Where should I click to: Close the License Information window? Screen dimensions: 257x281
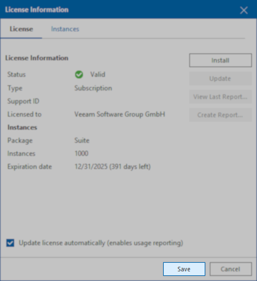pyautogui.click(x=244, y=10)
